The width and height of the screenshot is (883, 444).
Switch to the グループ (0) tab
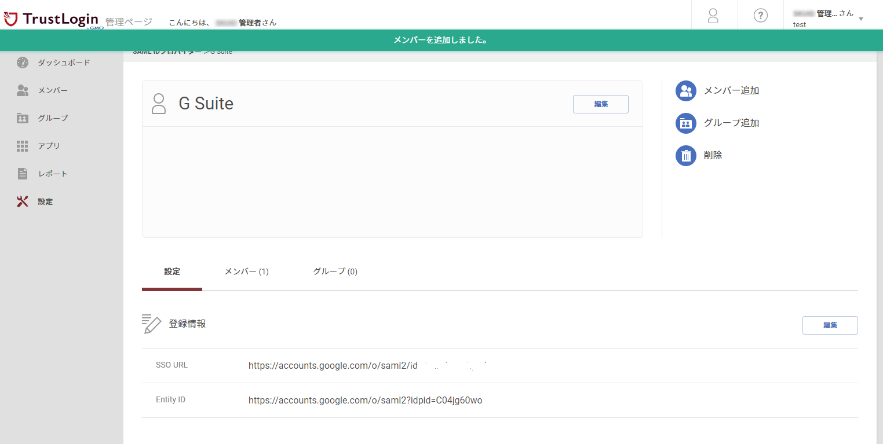click(x=335, y=271)
